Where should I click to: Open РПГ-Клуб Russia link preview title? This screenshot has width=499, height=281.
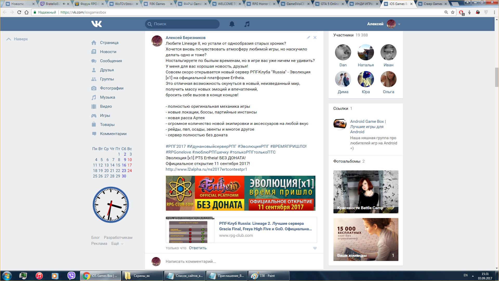click(x=265, y=226)
